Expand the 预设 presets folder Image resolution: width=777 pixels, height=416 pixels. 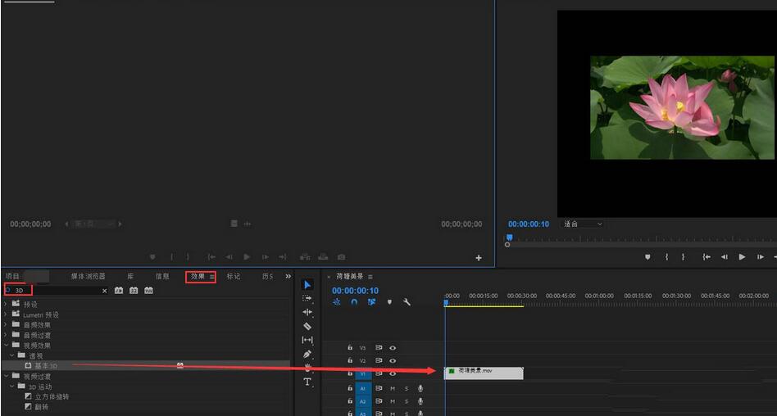[6, 304]
